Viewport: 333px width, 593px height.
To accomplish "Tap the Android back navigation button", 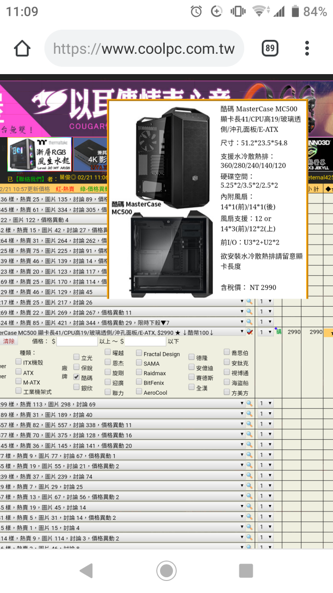I will (86, 571).
